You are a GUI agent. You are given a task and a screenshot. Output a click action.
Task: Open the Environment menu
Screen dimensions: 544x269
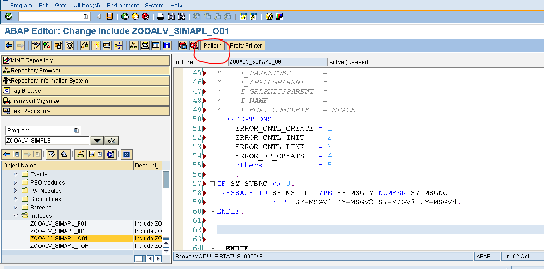click(122, 5)
